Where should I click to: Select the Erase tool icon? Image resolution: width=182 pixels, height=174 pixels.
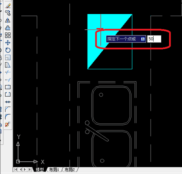[8, 6]
